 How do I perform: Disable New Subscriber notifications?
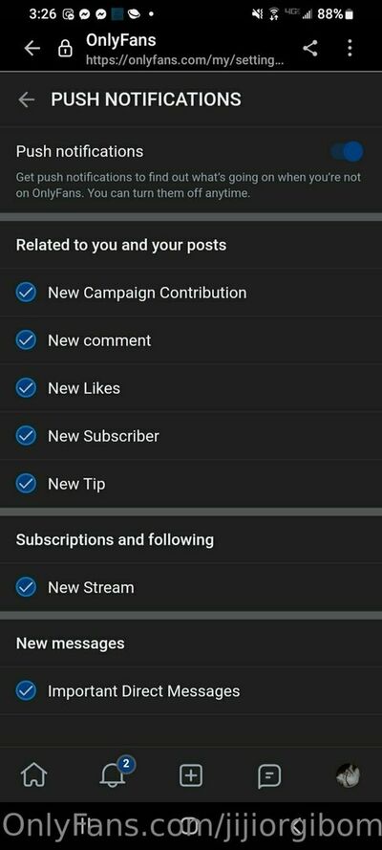(x=26, y=436)
